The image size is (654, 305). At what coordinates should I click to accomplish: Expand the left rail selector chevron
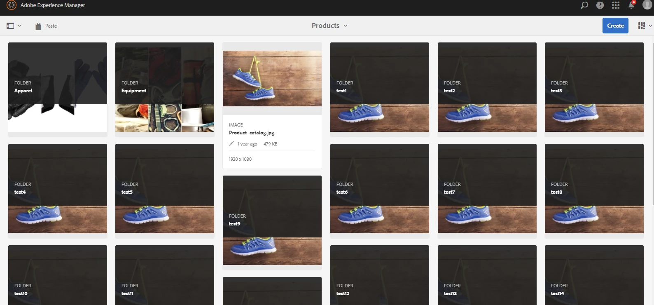tap(19, 26)
